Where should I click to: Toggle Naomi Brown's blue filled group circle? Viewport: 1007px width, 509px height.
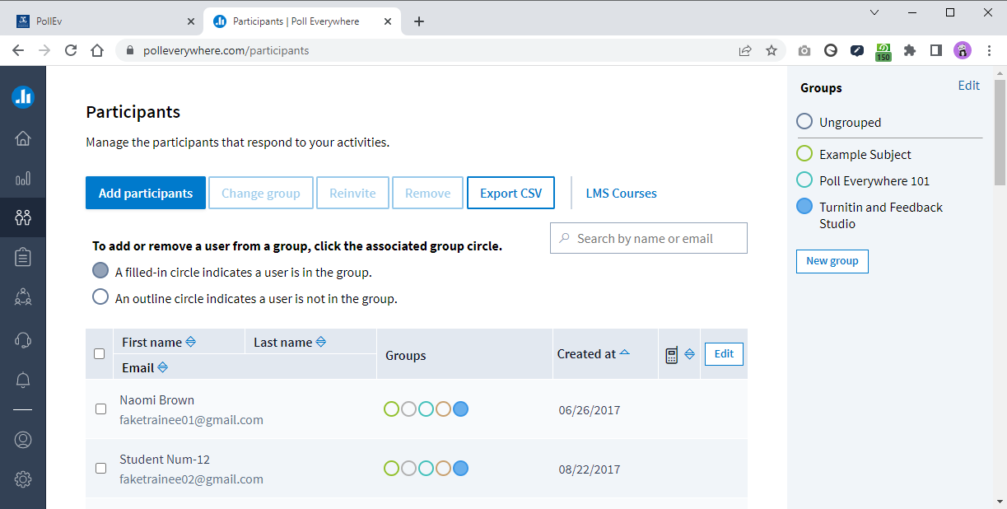click(x=460, y=409)
